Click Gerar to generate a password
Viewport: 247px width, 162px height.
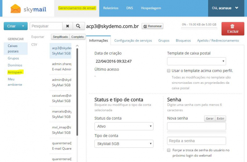(210, 118)
